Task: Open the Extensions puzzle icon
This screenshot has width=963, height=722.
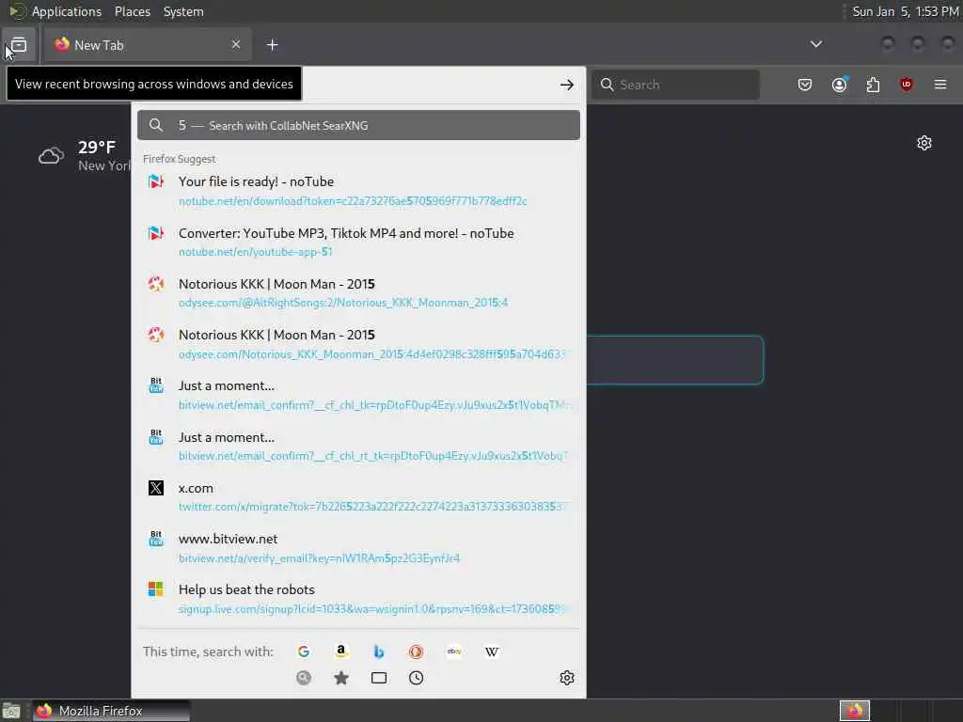Action: 873,85
